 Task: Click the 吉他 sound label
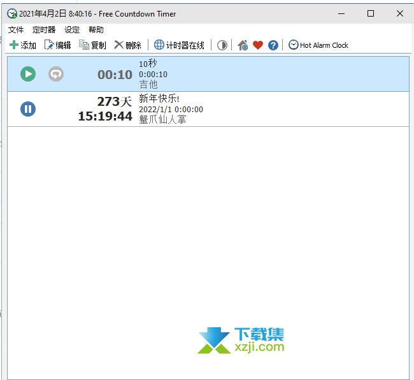pos(148,85)
